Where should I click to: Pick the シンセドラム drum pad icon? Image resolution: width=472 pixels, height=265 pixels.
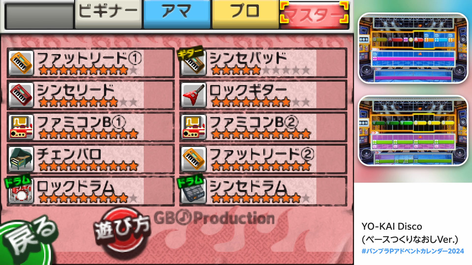193,190
